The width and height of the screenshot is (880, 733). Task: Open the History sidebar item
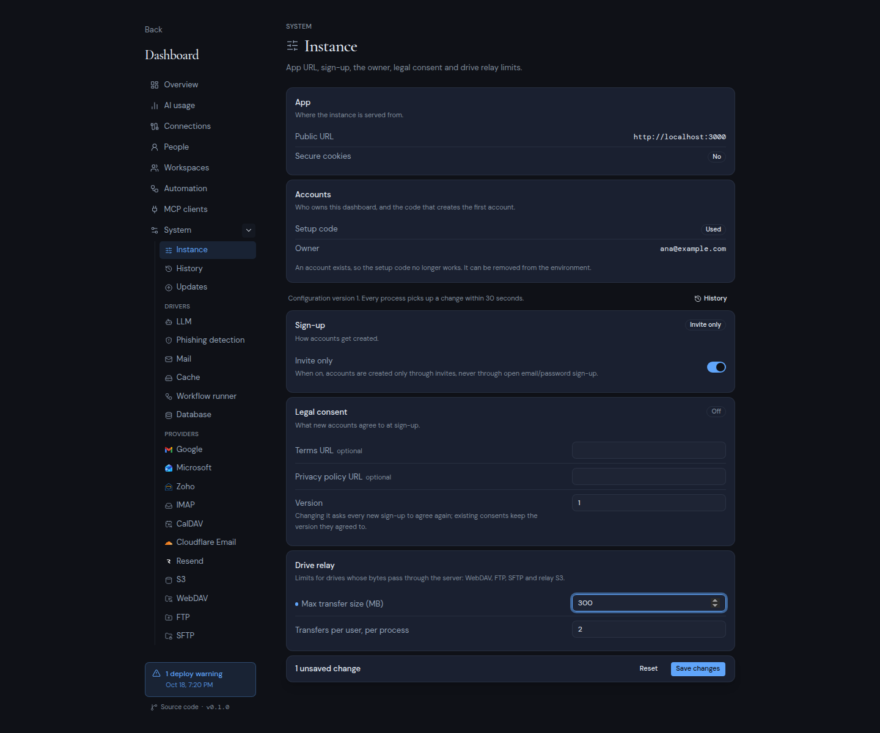click(x=208, y=269)
